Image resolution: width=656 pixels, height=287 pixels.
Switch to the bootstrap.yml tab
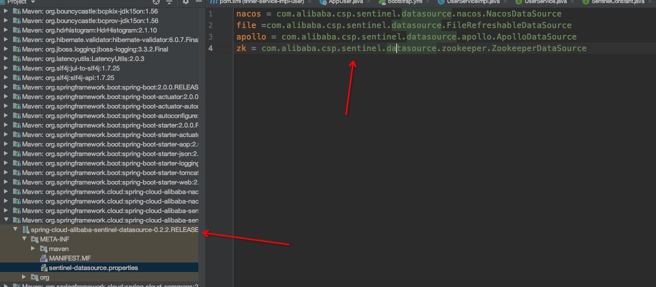(404, 2)
